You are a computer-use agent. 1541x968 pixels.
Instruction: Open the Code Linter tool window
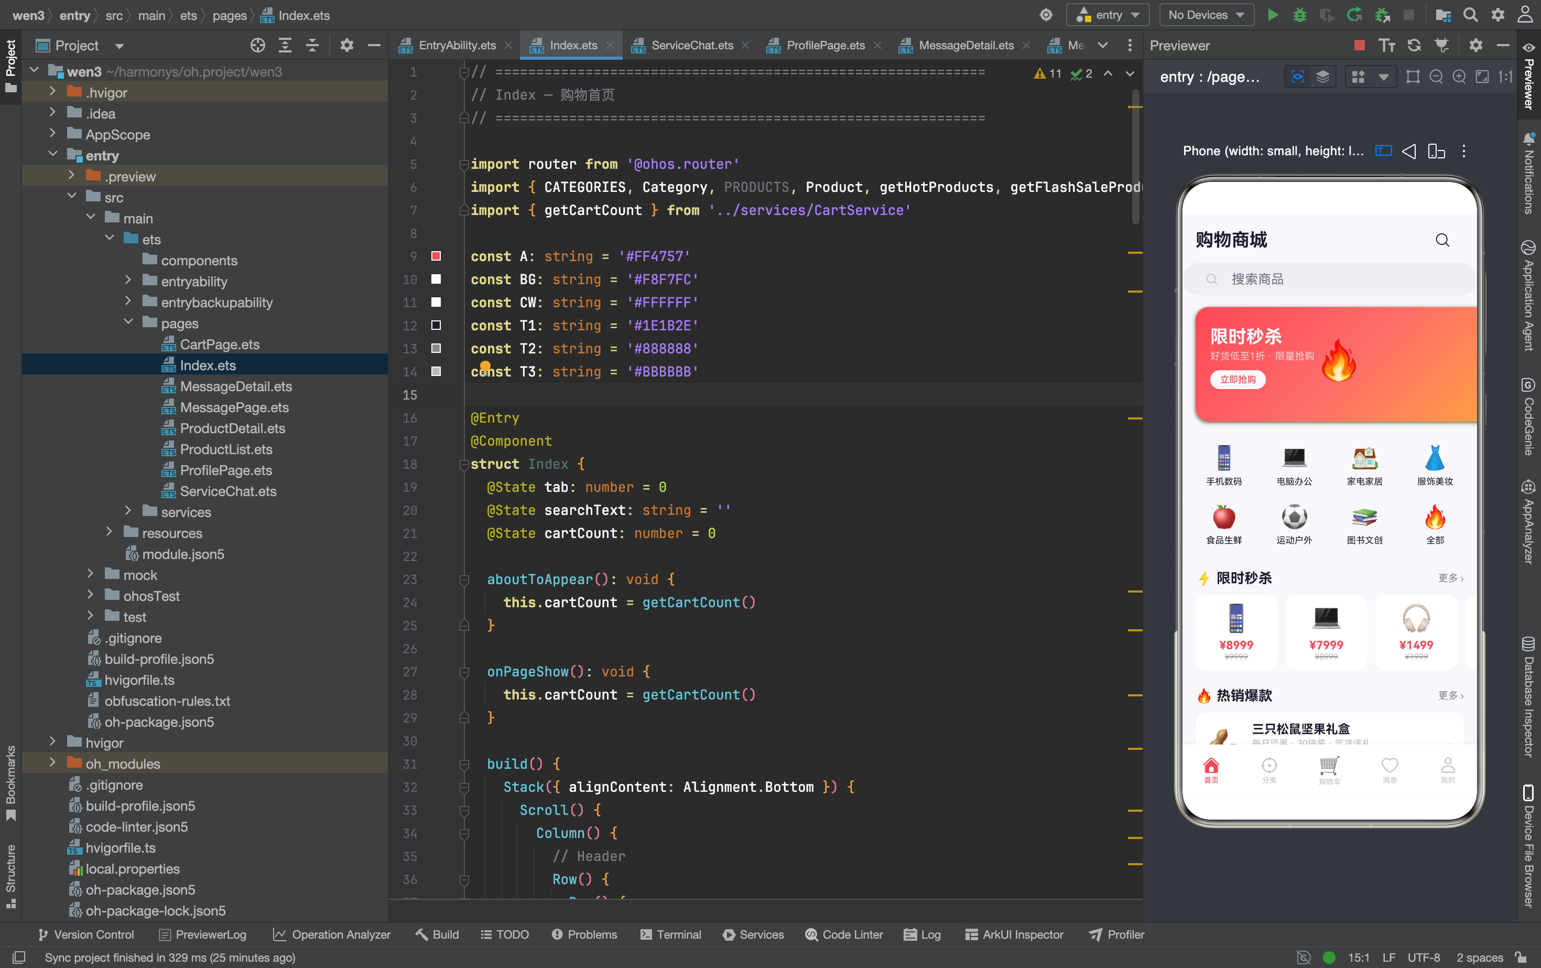pos(844,935)
